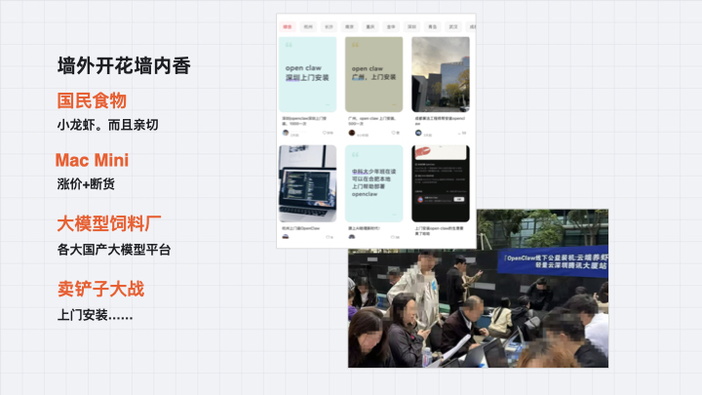The width and height of the screenshot is (702, 395).
Task: Switch to the 深圳 city filter tab
Action: click(x=412, y=27)
